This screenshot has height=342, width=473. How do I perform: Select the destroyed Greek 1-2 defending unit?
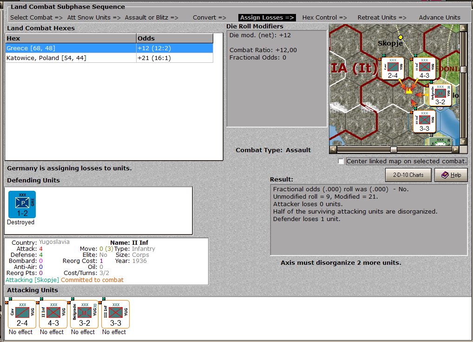tap(22, 204)
